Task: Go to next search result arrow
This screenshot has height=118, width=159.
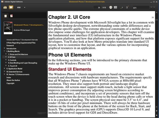Action: (x=154, y=8)
